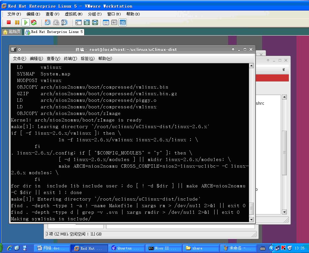Open the 编辑(E) menu in VMware
This screenshot has height=253, width=309.
33,14
